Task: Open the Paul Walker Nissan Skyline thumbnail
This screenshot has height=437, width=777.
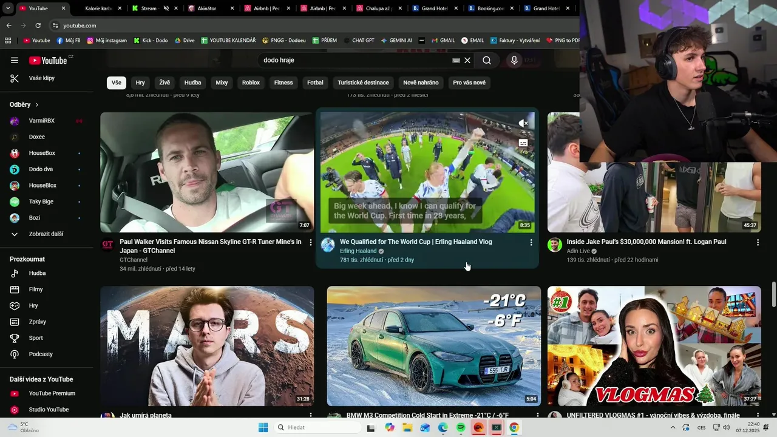Action: (x=207, y=172)
